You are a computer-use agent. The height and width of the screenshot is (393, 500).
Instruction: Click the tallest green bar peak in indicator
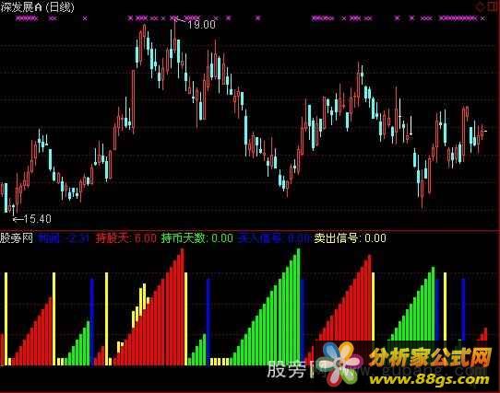(299, 250)
